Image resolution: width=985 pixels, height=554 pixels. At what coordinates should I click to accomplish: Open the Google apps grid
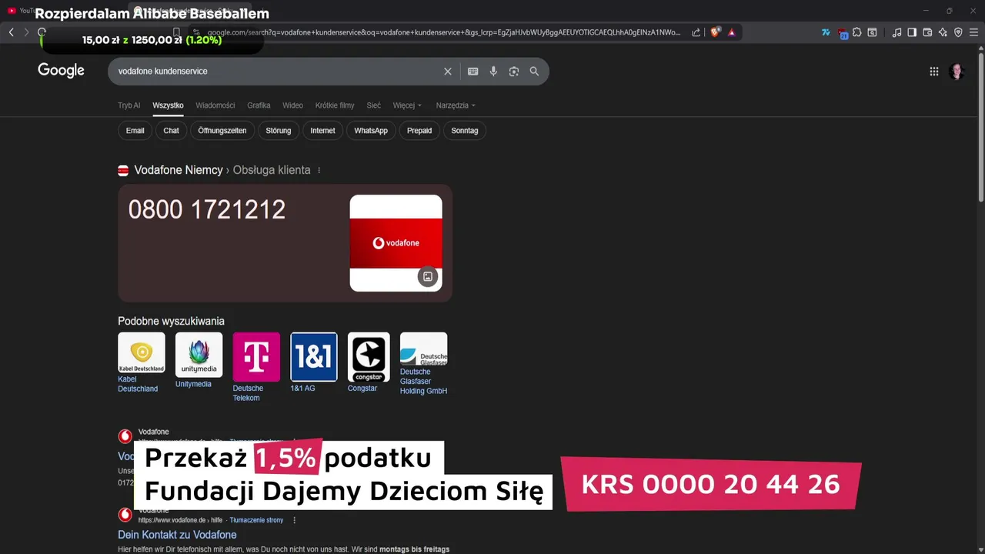pos(934,72)
